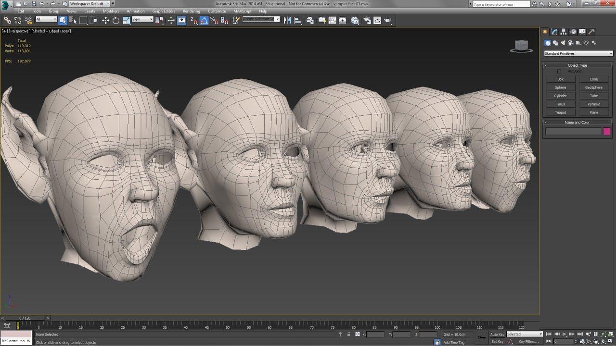The width and height of the screenshot is (616, 346).
Task: Open Rendered Frame Window icon
Action: (377, 20)
